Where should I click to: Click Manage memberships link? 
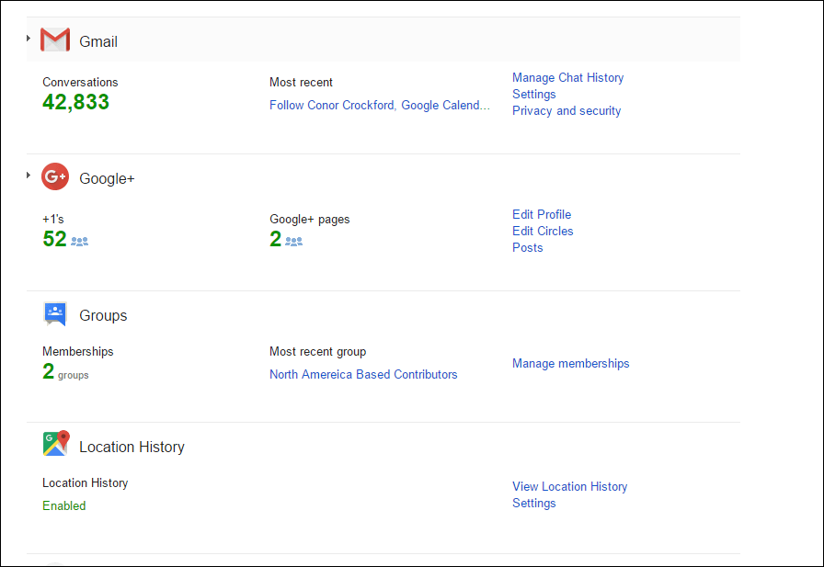coord(571,363)
